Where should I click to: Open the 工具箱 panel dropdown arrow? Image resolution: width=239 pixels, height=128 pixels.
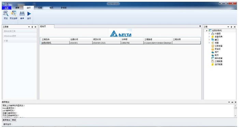click(x=29, y=27)
